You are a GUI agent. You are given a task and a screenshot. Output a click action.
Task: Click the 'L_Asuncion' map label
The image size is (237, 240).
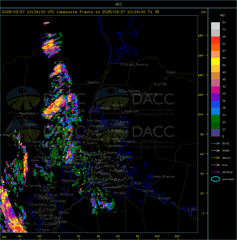point(130,111)
